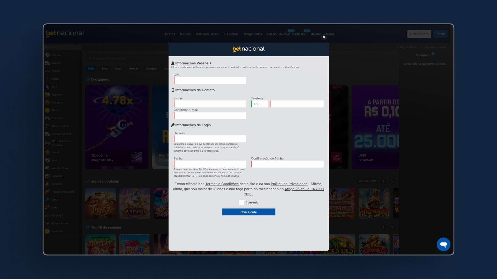The height and width of the screenshot is (279, 497).
Task: Switch to the Blackjack tab
Action: coord(151,69)
